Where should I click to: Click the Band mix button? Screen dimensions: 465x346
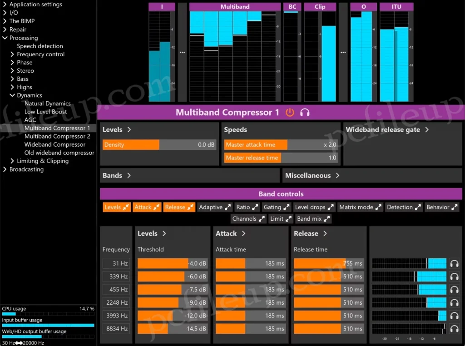click(x=313, y=219)
